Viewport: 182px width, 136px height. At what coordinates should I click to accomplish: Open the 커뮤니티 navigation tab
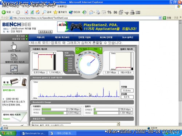click(40, 37)
